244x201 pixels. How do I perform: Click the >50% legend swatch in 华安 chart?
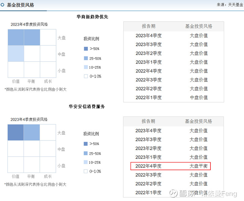pos(86,144)
